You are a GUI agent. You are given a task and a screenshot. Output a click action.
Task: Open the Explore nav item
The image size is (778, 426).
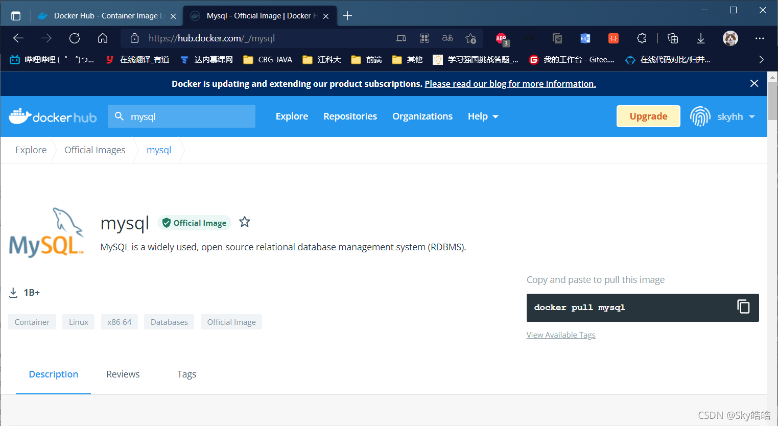pyautogui.click(x=292, y=116)
